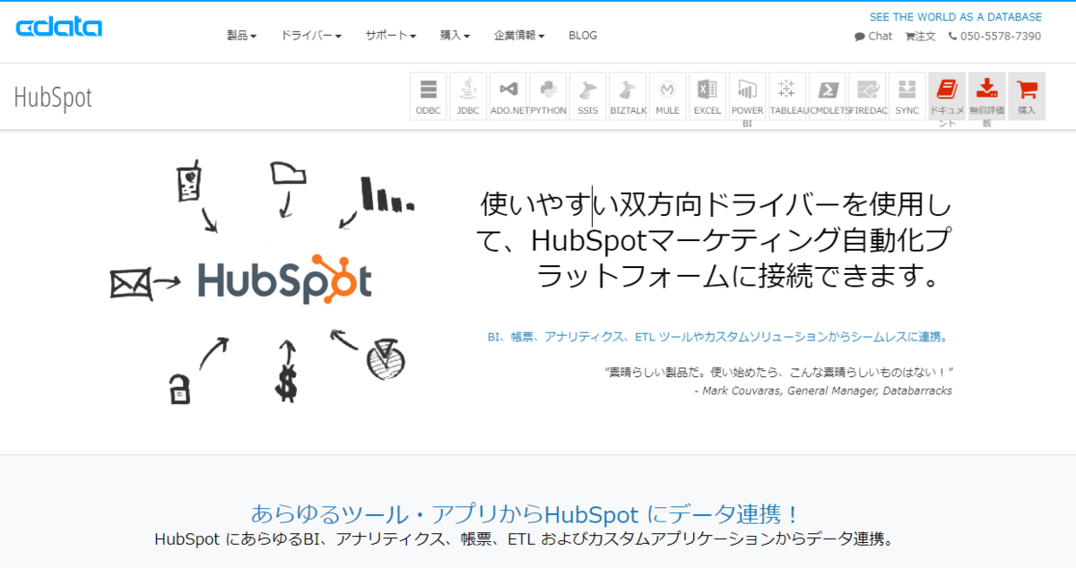Click the 購入 shopping cart icon
Viewport: 1076px width, 568px height.
[1027, 96]
